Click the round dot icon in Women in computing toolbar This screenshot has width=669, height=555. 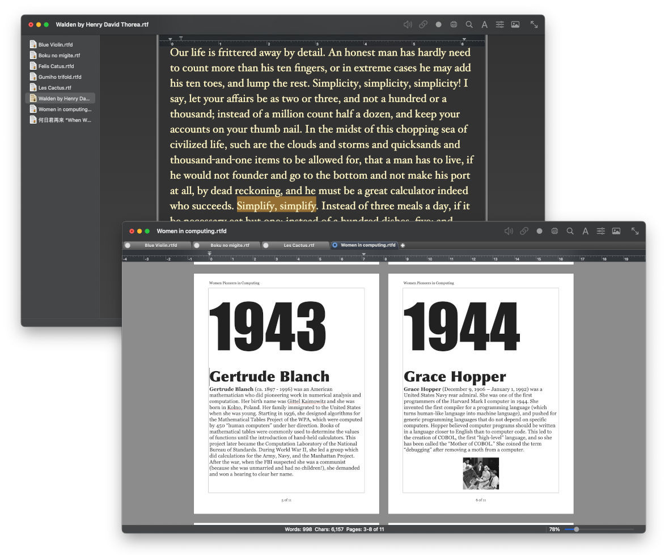539,231
